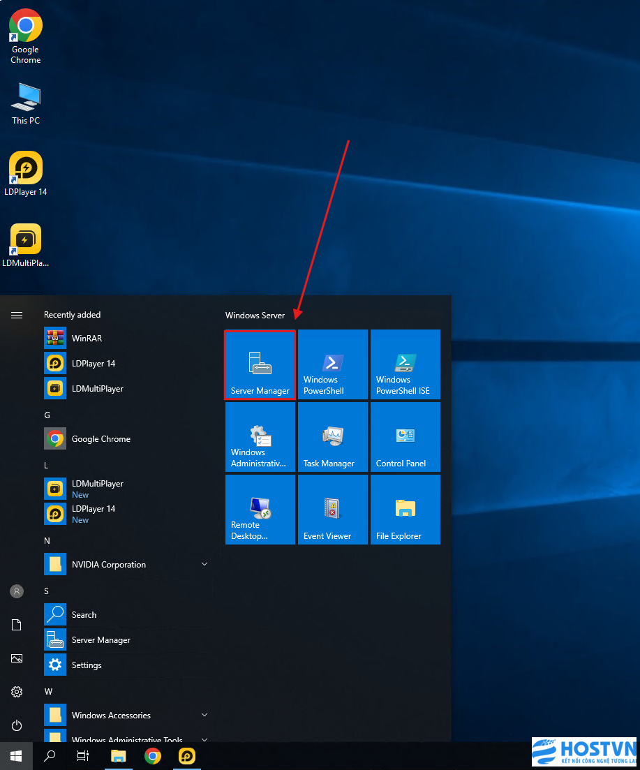Open Documents from Start sidebar

click(x=17, y=625)
